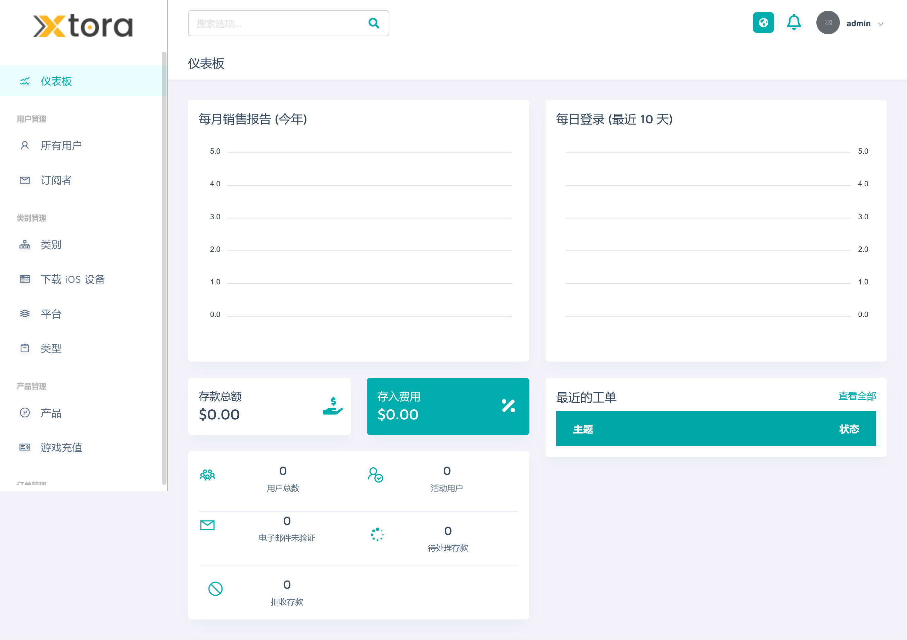Open 所有用户 in the sidebar
This screenshot has height=640, width=907.
(61, 146)
